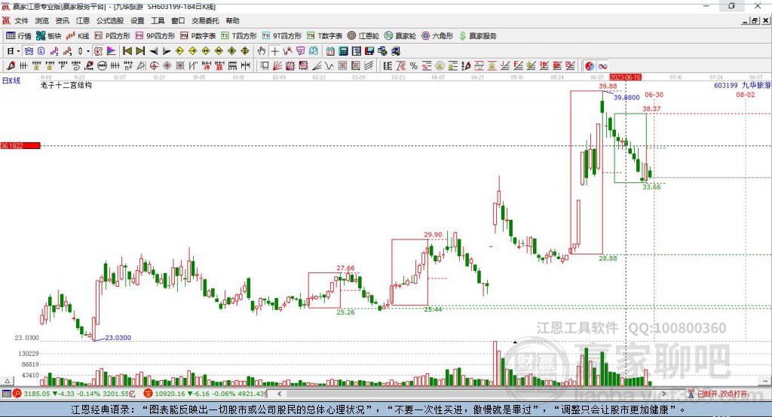772x417 pixels.
Task: Click the circular target crosshair icon
Action: click(x=154, y=66)
